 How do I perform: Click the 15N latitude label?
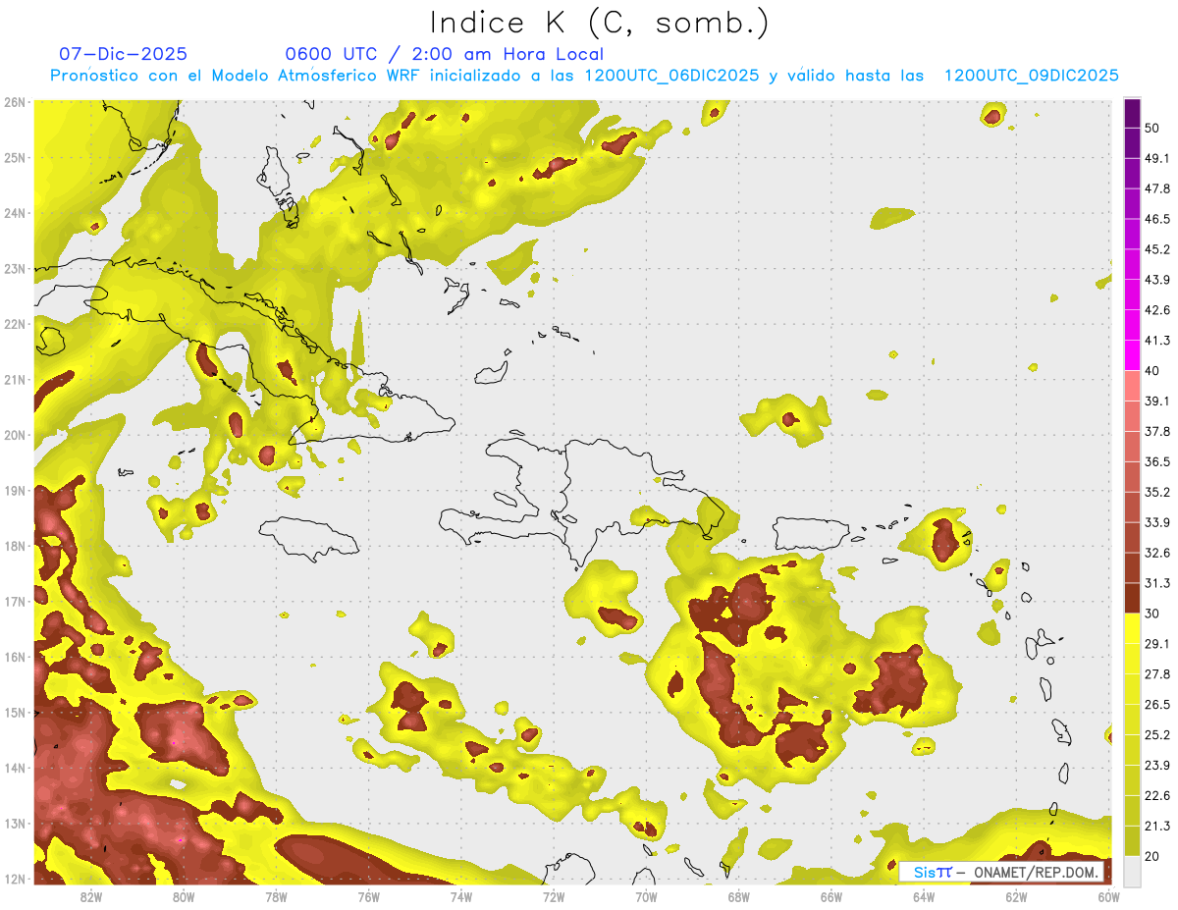(x=15, y=712)
